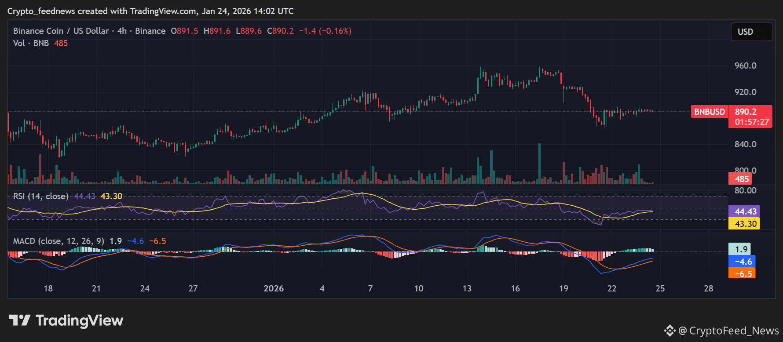The image size is (783, 342).
Task: Click date label 7 on the time axis
Action: click(370, 288)
